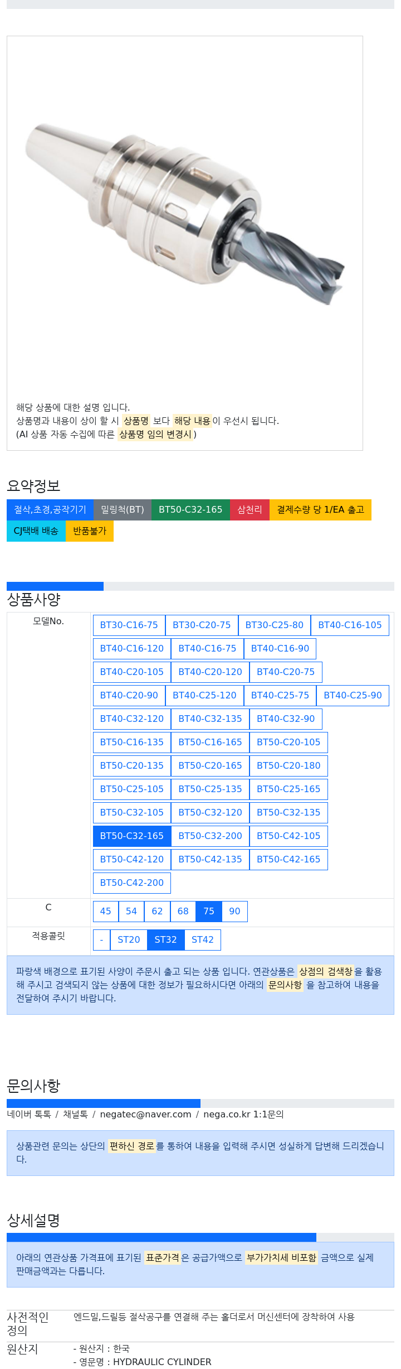The height and width of the screenshot is (1369, 401).
Task: Choose the ST20 collet option
Action: coord(129,939)
